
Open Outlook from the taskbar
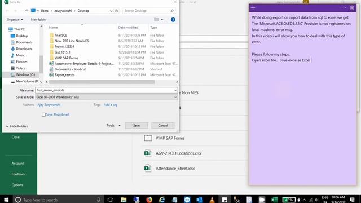(200, 200)
